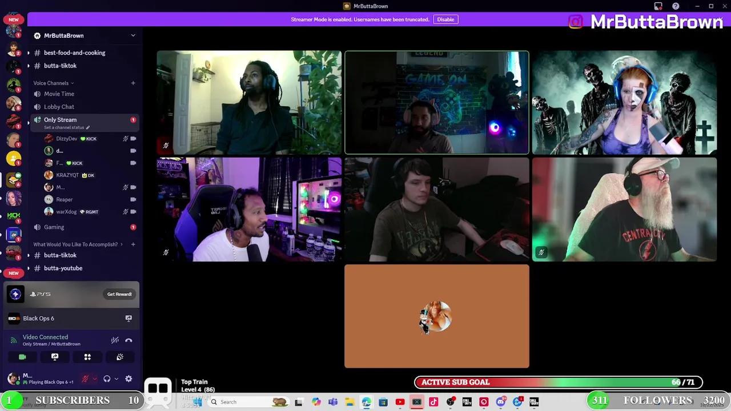Image resolution: width=731 pixels, height=411 pixels.
Task: Open Instagram icon next to MrButtaBrown overlay
Action: (577, 22)
